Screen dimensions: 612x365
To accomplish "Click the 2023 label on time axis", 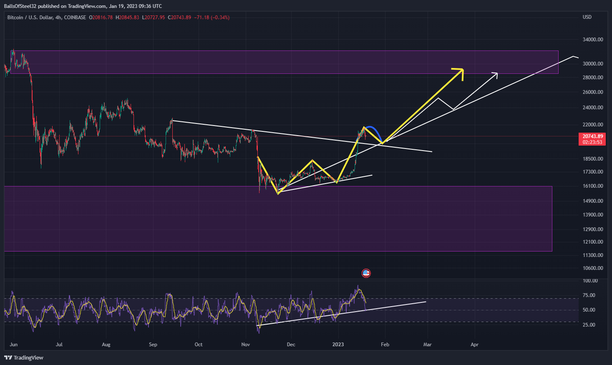I will 338,345.
